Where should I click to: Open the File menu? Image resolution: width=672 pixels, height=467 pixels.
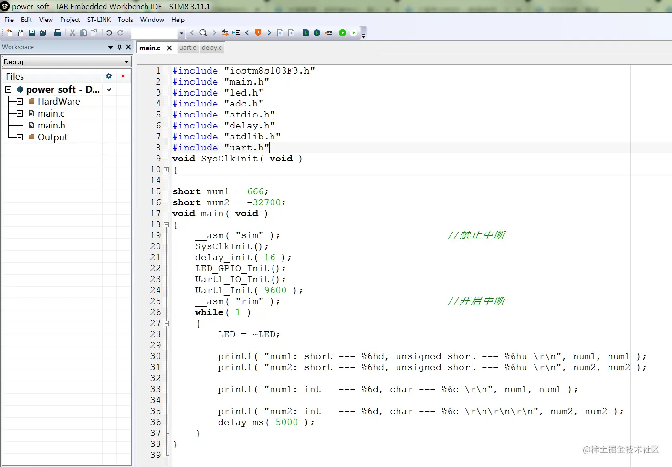click(x=9, y=20)
